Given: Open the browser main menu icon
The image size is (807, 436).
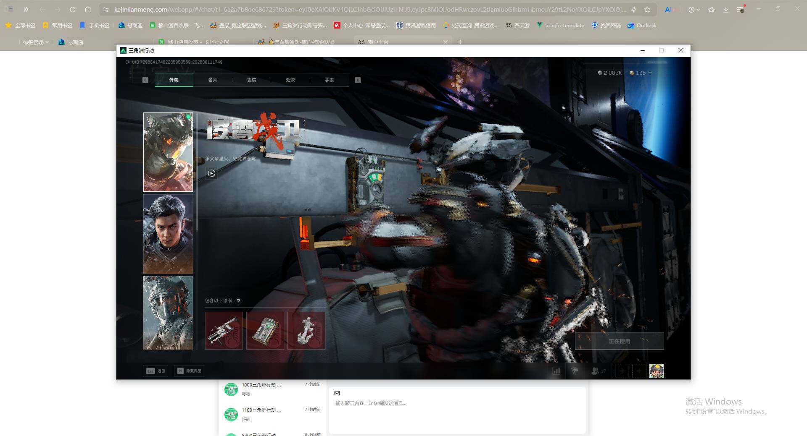Looking at the screenshot, I should click(741, 9).
